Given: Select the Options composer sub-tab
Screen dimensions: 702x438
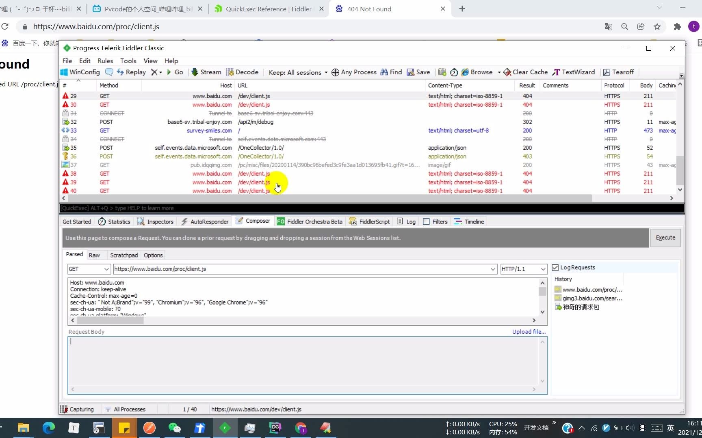Looking at the screenshot, I should point(153,255).
